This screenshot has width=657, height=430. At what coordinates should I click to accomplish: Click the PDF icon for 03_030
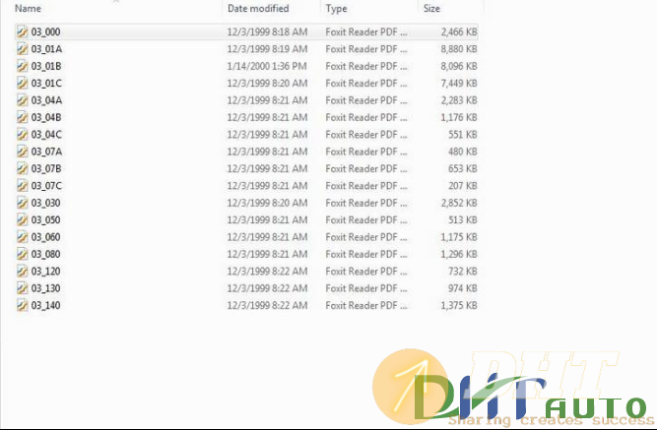click(23, 203)
